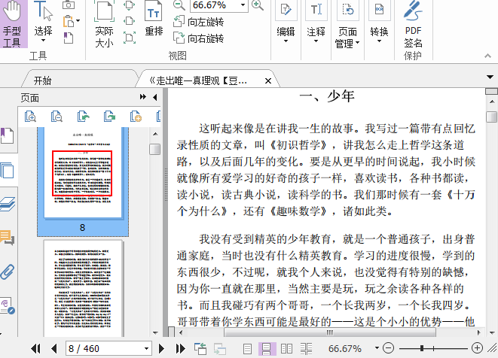Click the previous view icon
Viewport: 498px width, 358px height.
(200, 348)
